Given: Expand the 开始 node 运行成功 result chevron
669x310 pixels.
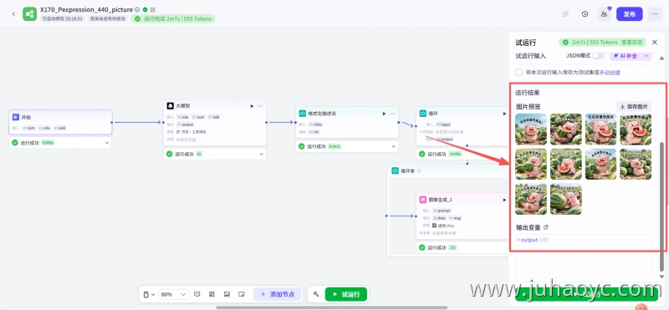Looking at the screenshot, I should tap(107, 143).
